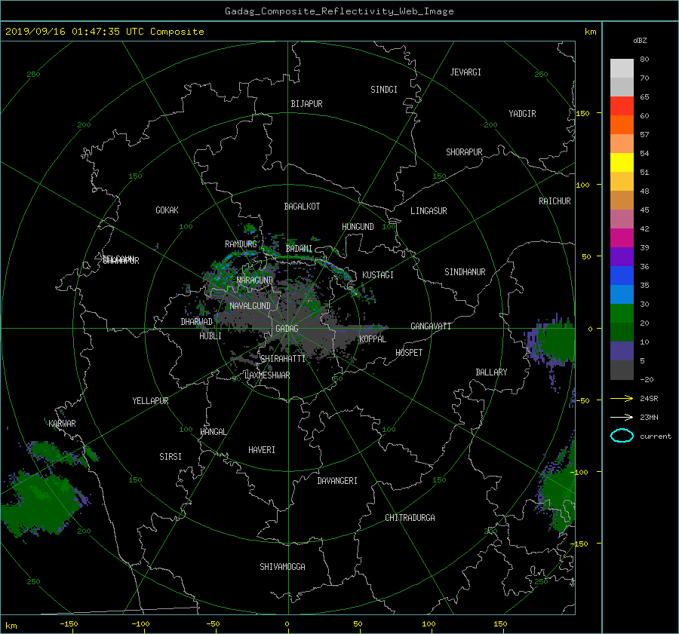Image resolution: width=679 pixels, height=634 pixels.
Task: Click the KUSTAGI city label
Action: (x=378, y=275)
